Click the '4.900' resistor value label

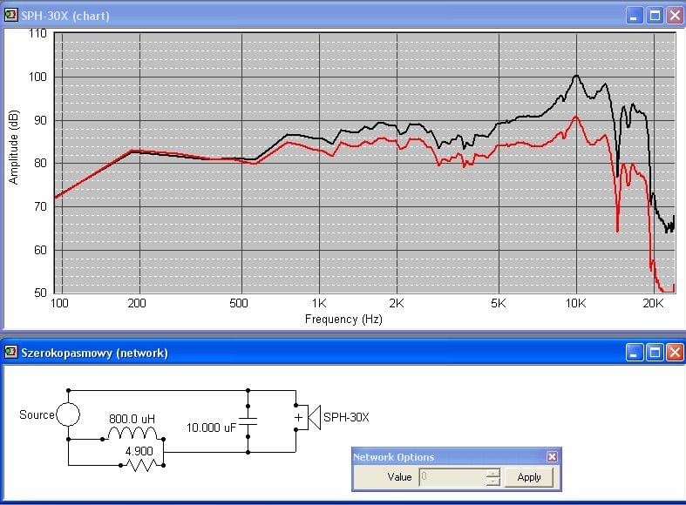(x=139, y=451)
